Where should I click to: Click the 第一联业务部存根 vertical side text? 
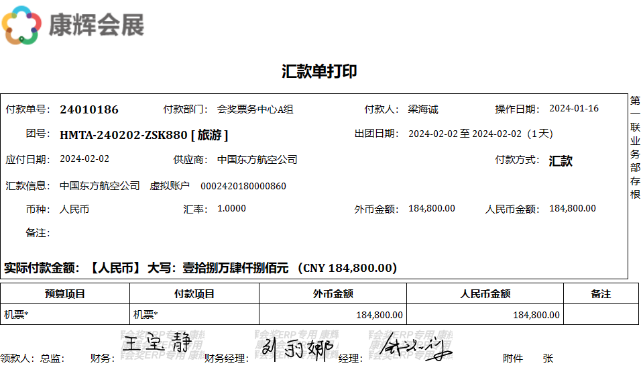(635, 148)
